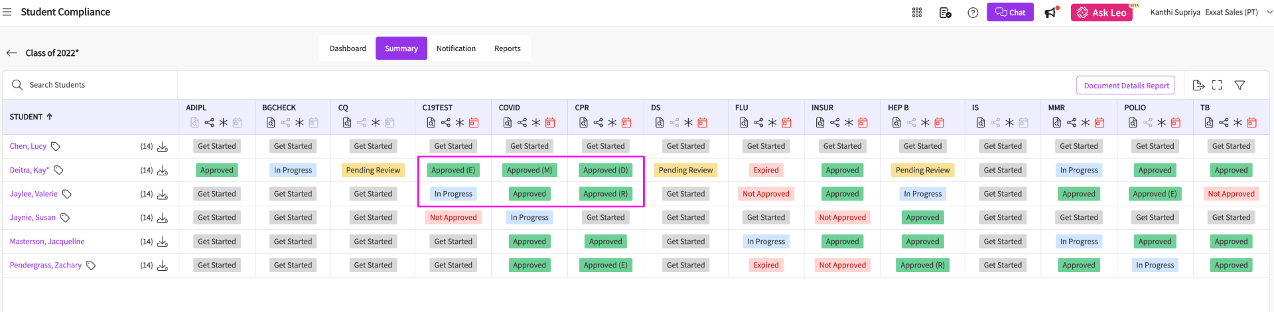
Task: Open Masterson, Jacqueline's student record
Action: (47, 242)
